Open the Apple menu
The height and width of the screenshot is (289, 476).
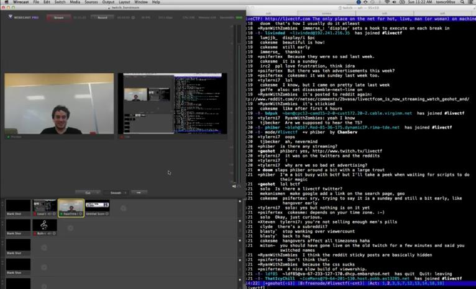coord(6,2)
